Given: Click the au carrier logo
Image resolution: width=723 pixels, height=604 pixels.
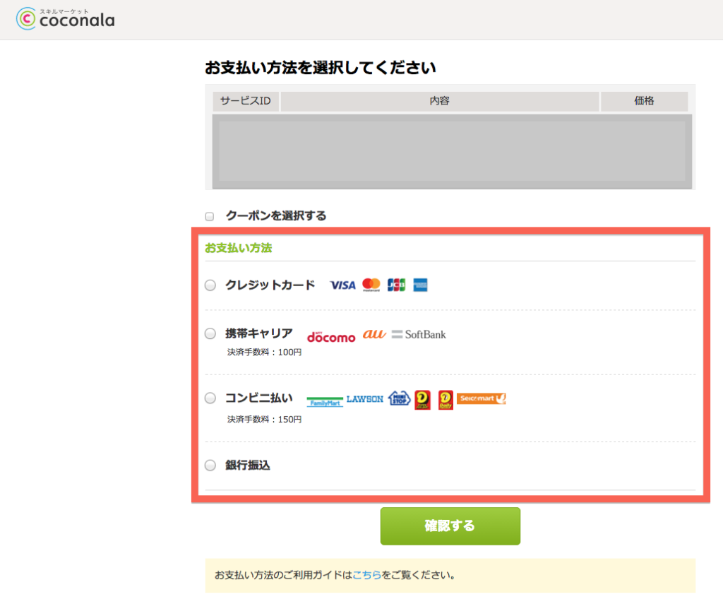Looking at the screenshot, I should [x=374, y=334].
